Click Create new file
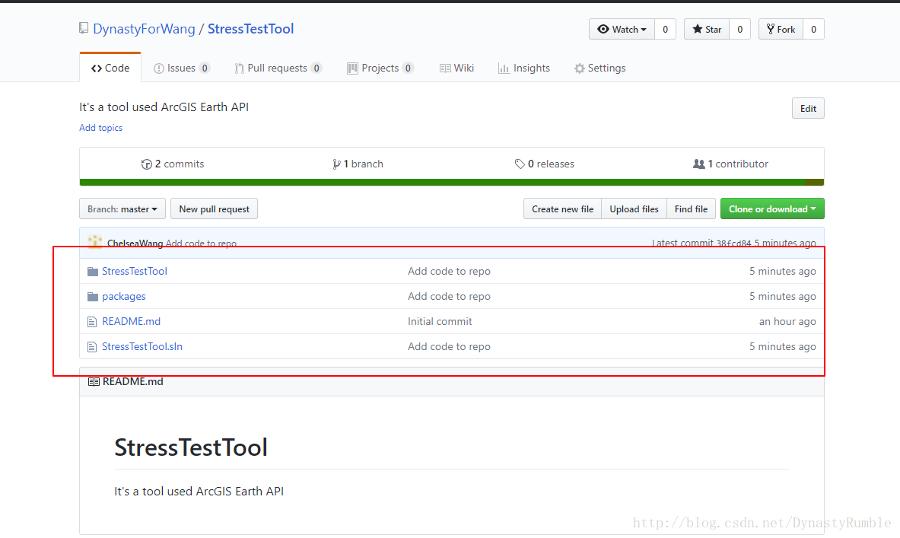This screenshot has width=900, height=538. 562,209
